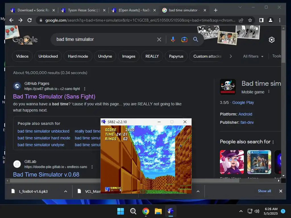The width and height of the screenshot is (291, 218).
Task: Open the volume tray icon
Action: 257,211
